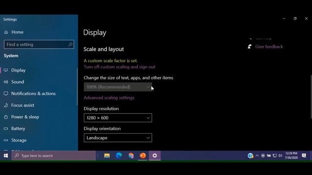This screenshot has width=312, height=175.
Task: Click the Battery icon in sidebar
Action: coord(6,128)
